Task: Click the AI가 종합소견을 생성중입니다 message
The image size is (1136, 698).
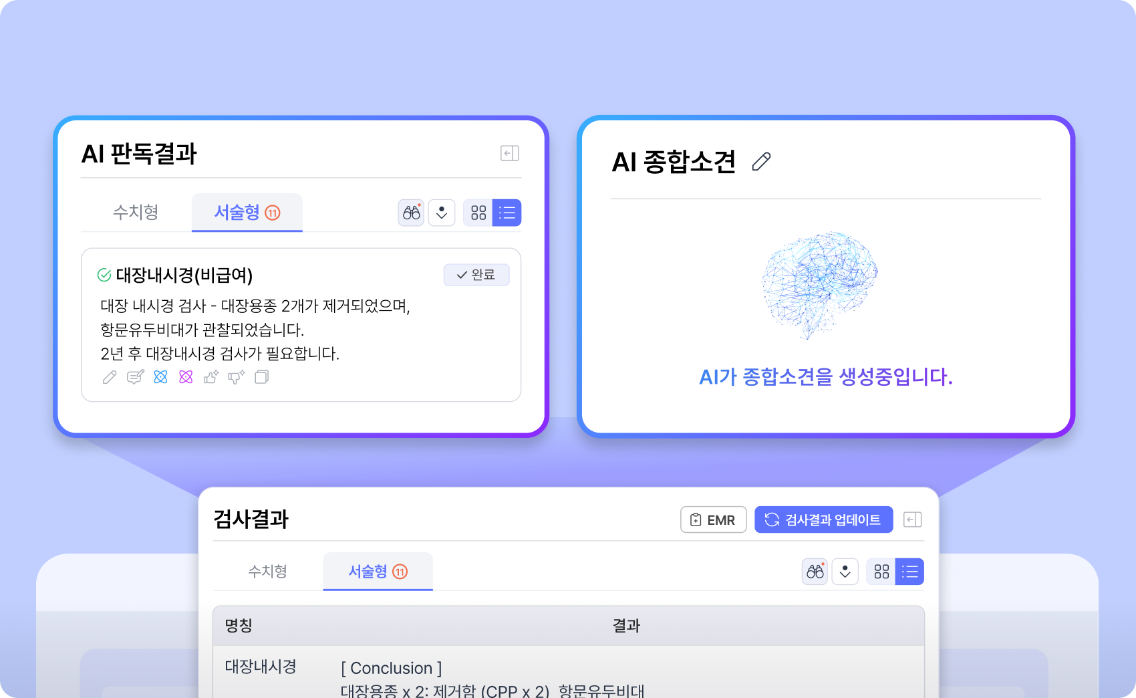Action: point(826,377)
